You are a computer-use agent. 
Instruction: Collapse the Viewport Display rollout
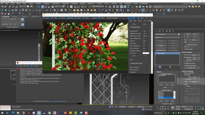point(181,52)
